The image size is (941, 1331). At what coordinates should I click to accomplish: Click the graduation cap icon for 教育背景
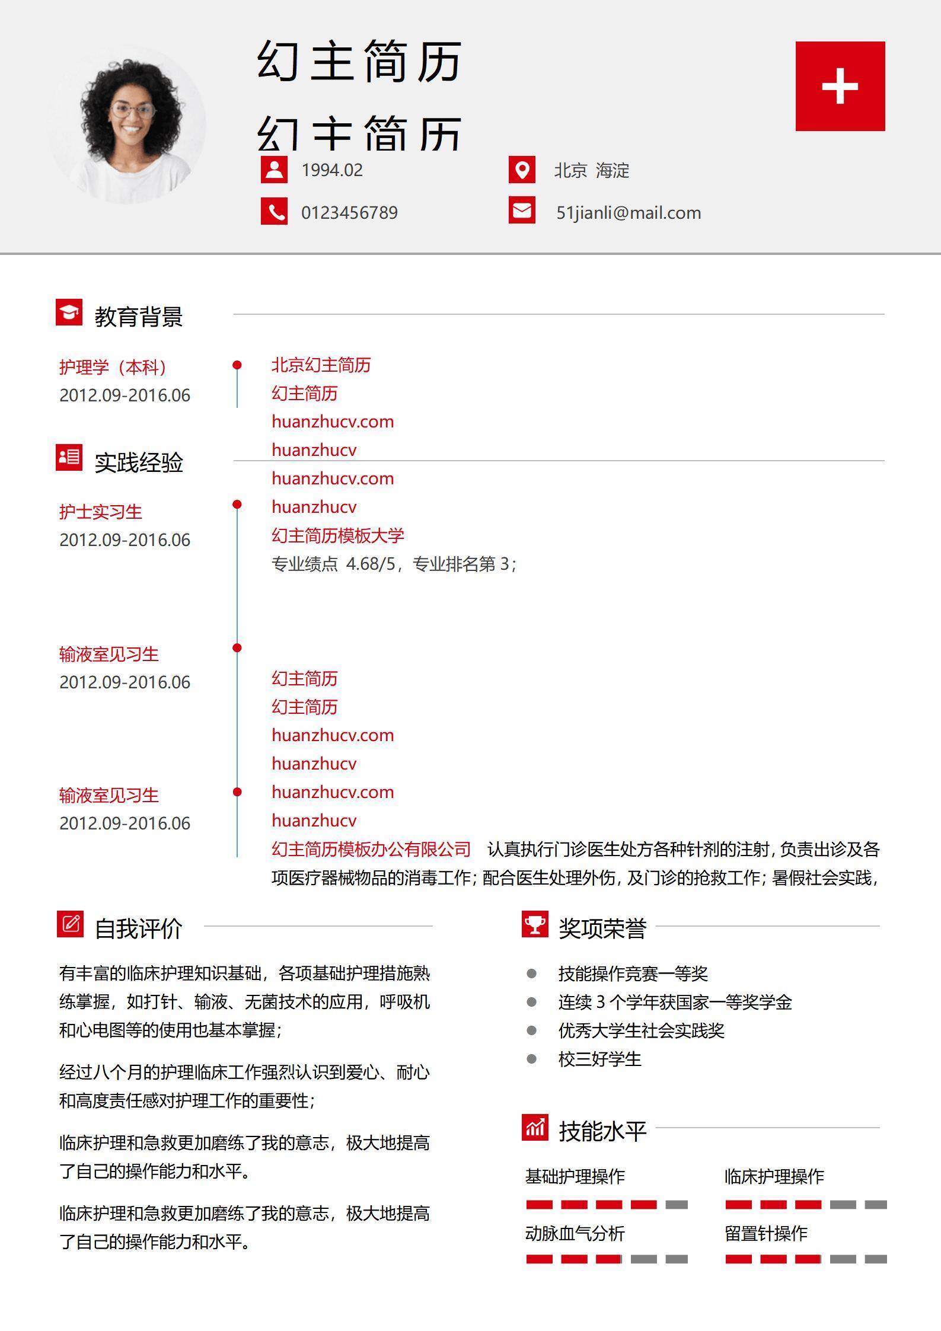click(69, 312)
